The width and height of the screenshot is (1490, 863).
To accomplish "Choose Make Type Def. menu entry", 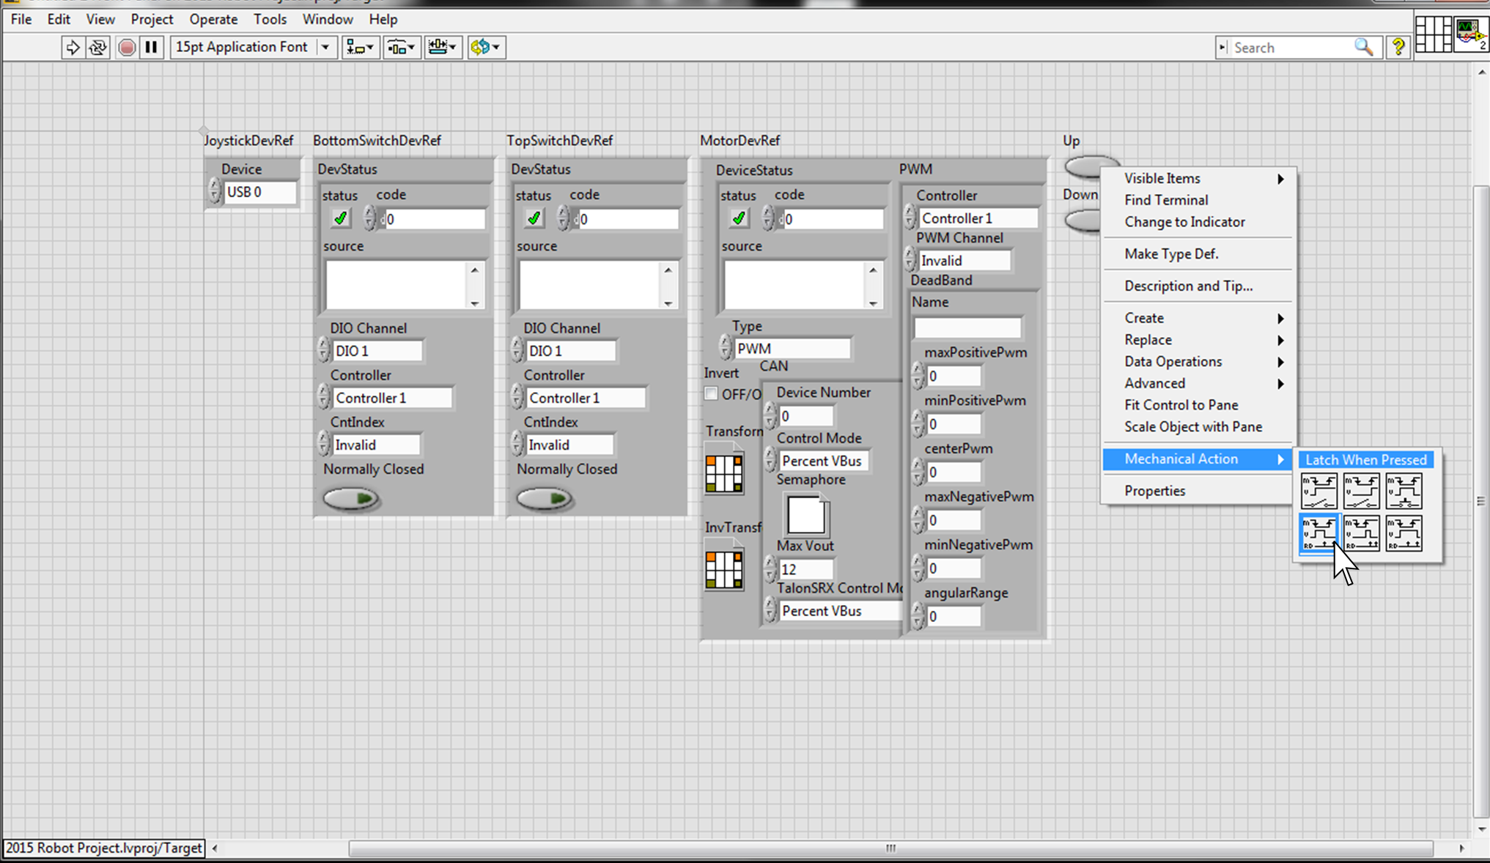I will pyautogui.click(x=1198, y=254).
